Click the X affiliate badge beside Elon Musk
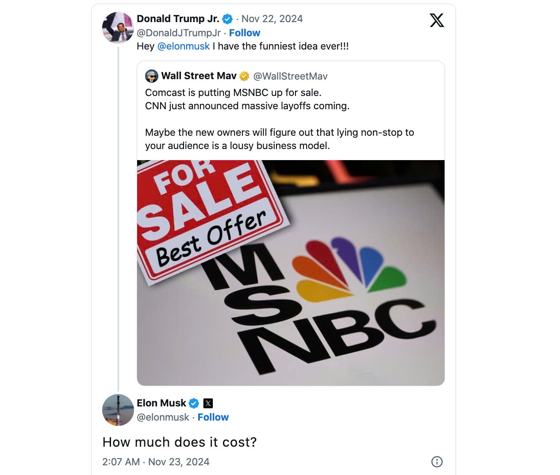 [208, 403]
